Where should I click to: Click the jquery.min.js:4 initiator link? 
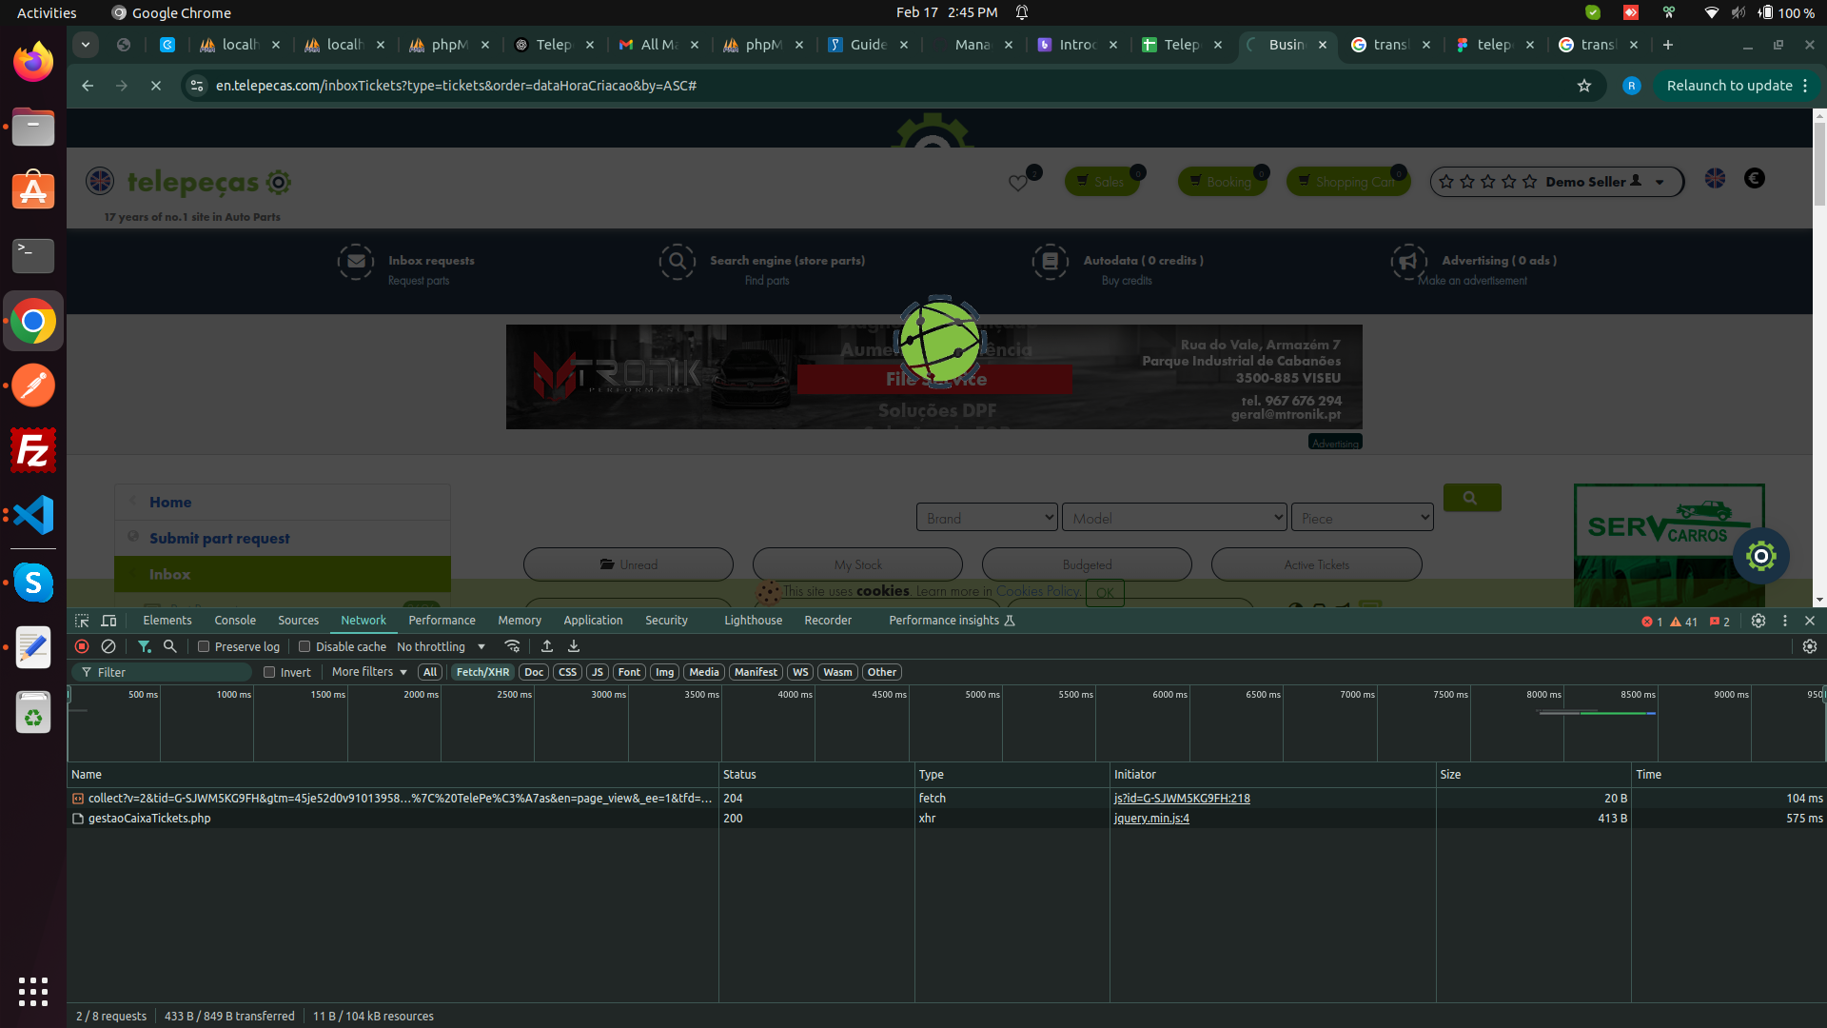(x=1151, y=819)
